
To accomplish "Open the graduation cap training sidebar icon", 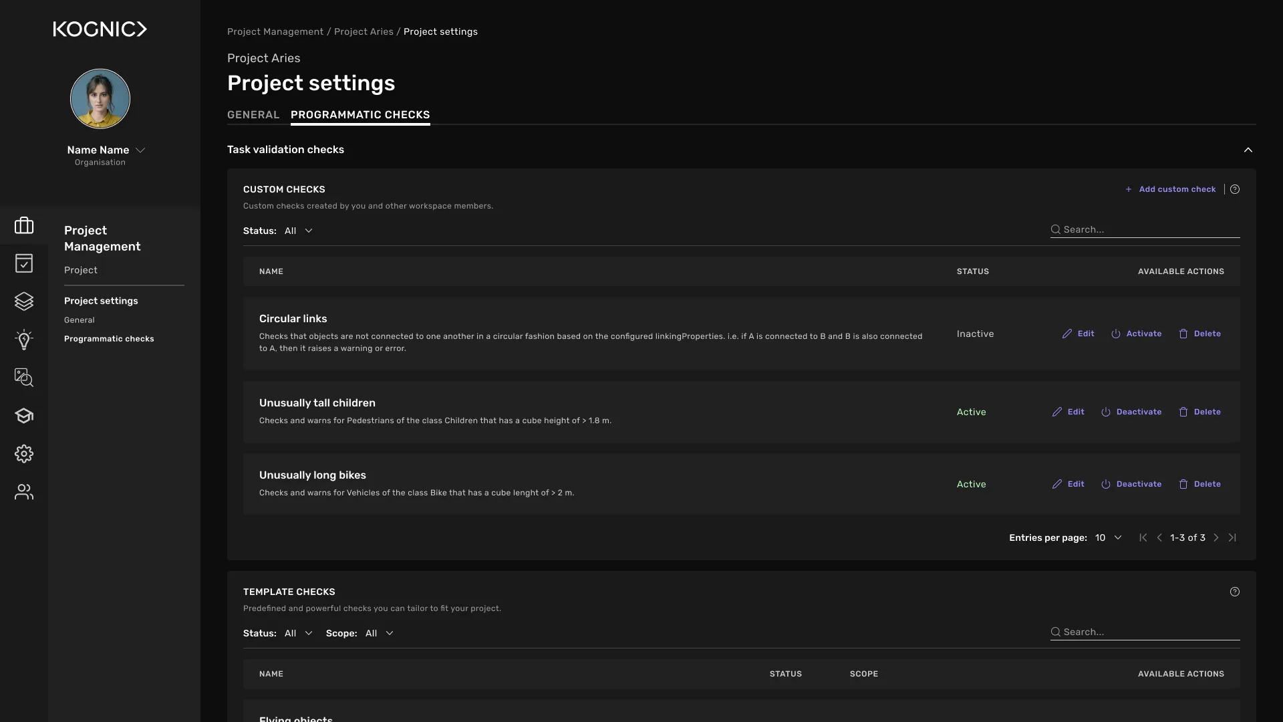I will point(24,416).
